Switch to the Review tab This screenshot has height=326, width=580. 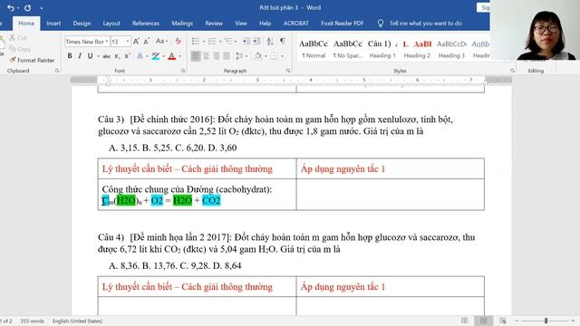[214, 24]
